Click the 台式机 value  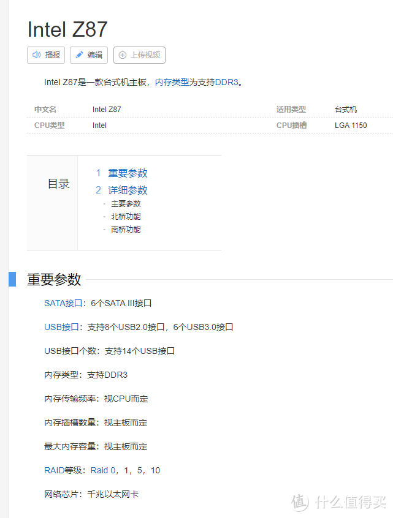[x=346, y=110]
